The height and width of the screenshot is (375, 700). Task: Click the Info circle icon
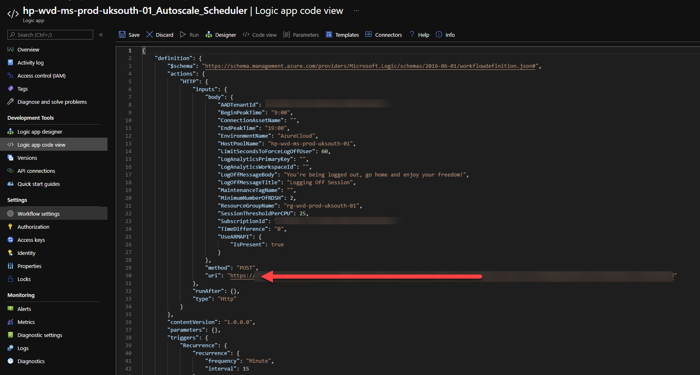tap(439, 34)
